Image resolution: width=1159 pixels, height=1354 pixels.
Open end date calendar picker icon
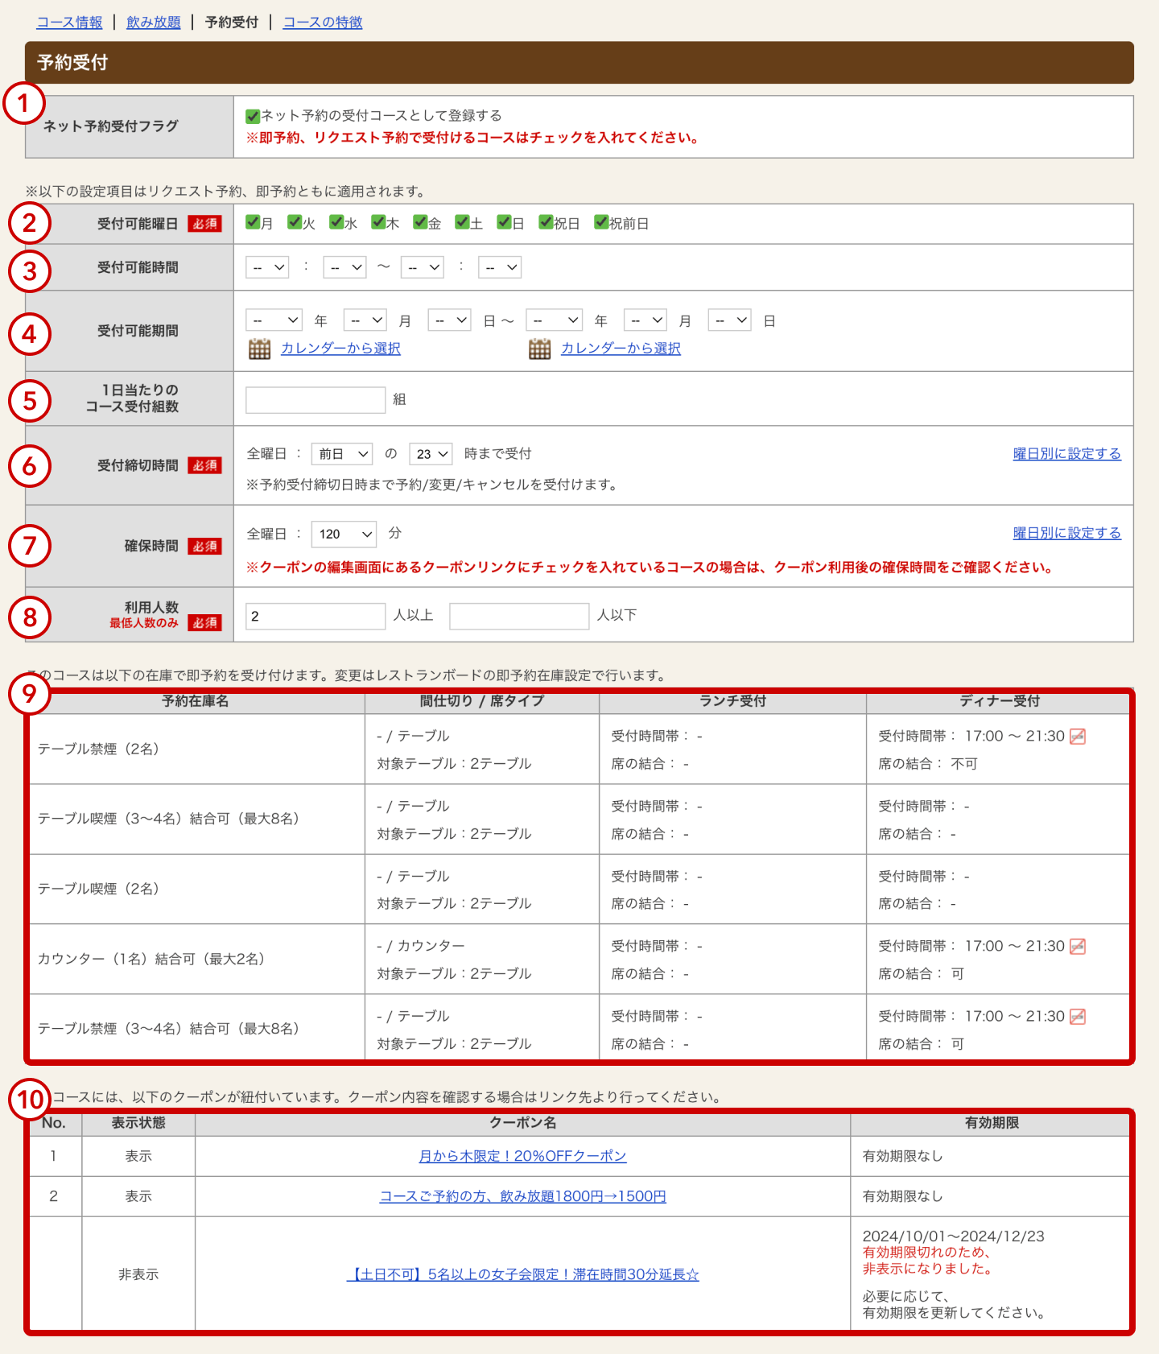[x=539, y=349]
